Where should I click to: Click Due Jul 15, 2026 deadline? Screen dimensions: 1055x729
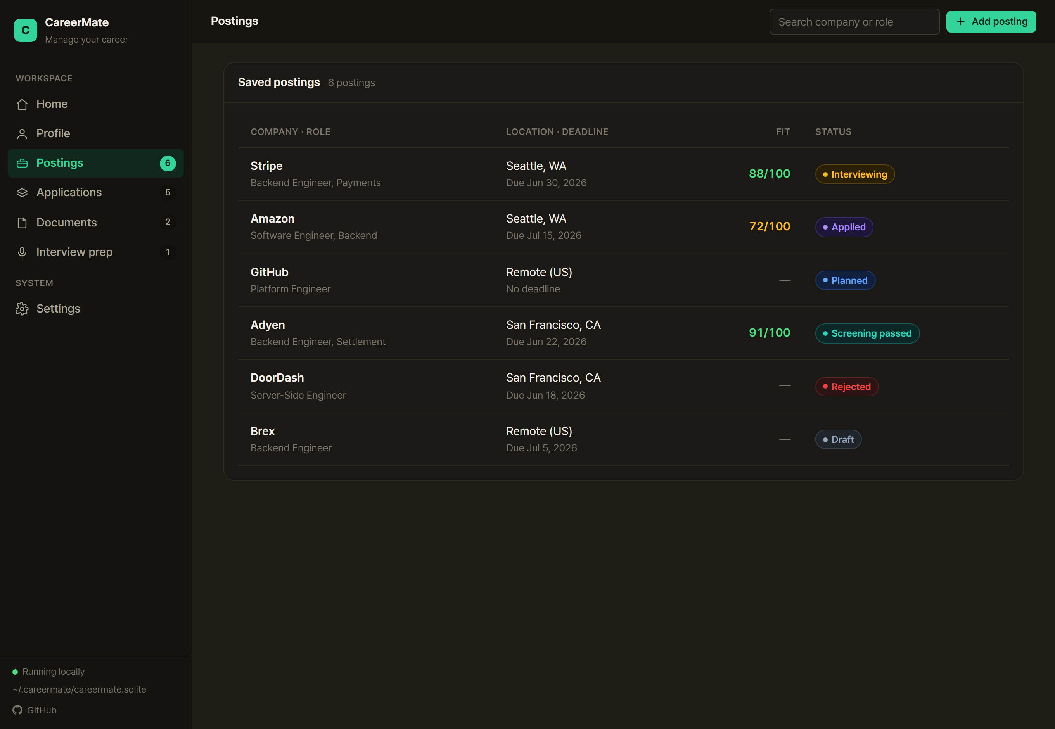(544, 236)
